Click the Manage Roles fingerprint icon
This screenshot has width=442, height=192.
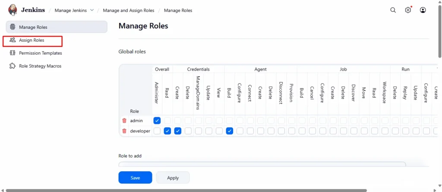click(x=13, y=27)
